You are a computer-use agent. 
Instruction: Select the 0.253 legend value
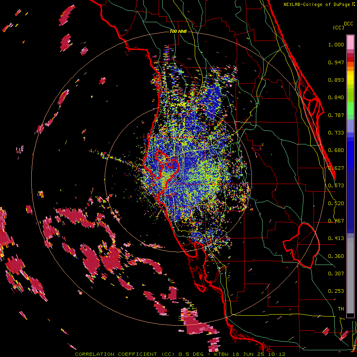(336, 291)
